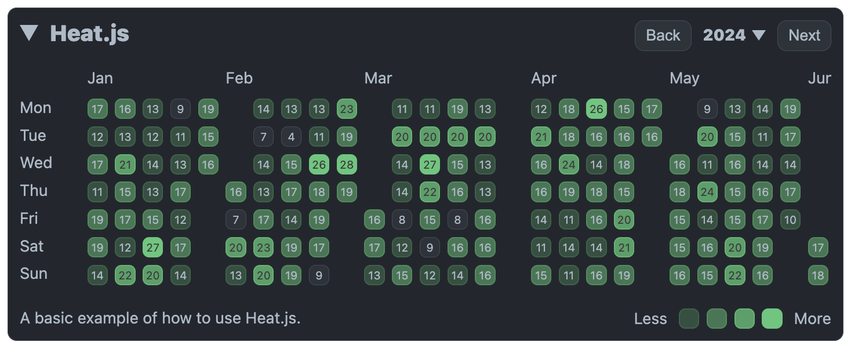Click the 23 cell at the top of February
The height and width of the screenshot is (349, 851).
click(347, 108)
